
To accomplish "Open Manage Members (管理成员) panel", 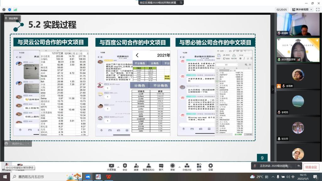I will click(x=148, y=167).
